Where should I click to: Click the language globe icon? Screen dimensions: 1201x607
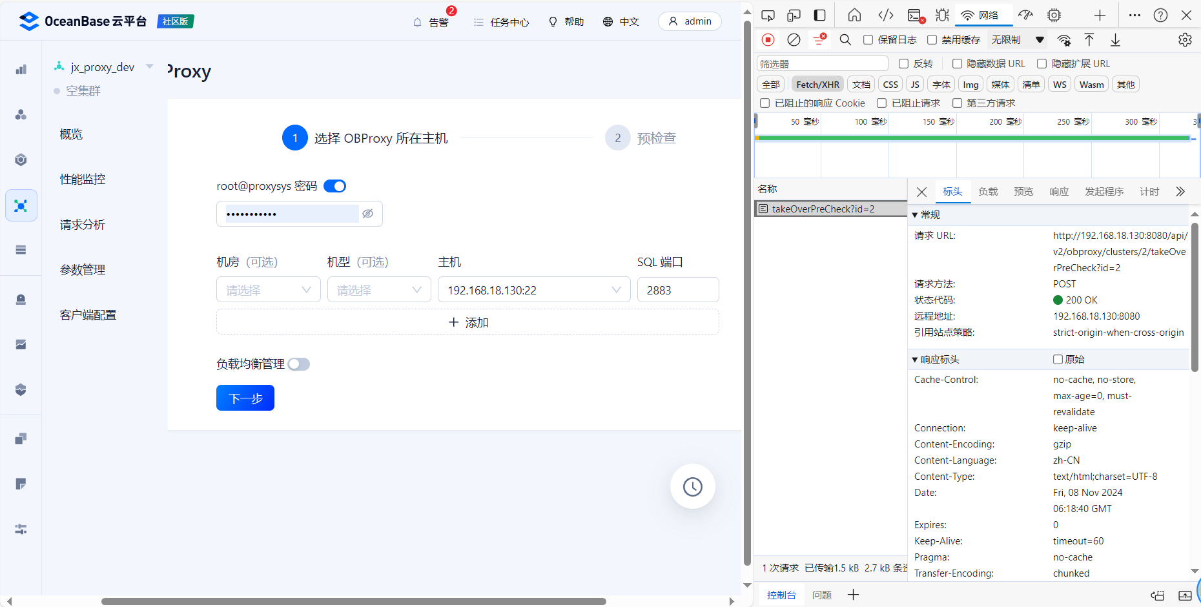pos(608,22)
